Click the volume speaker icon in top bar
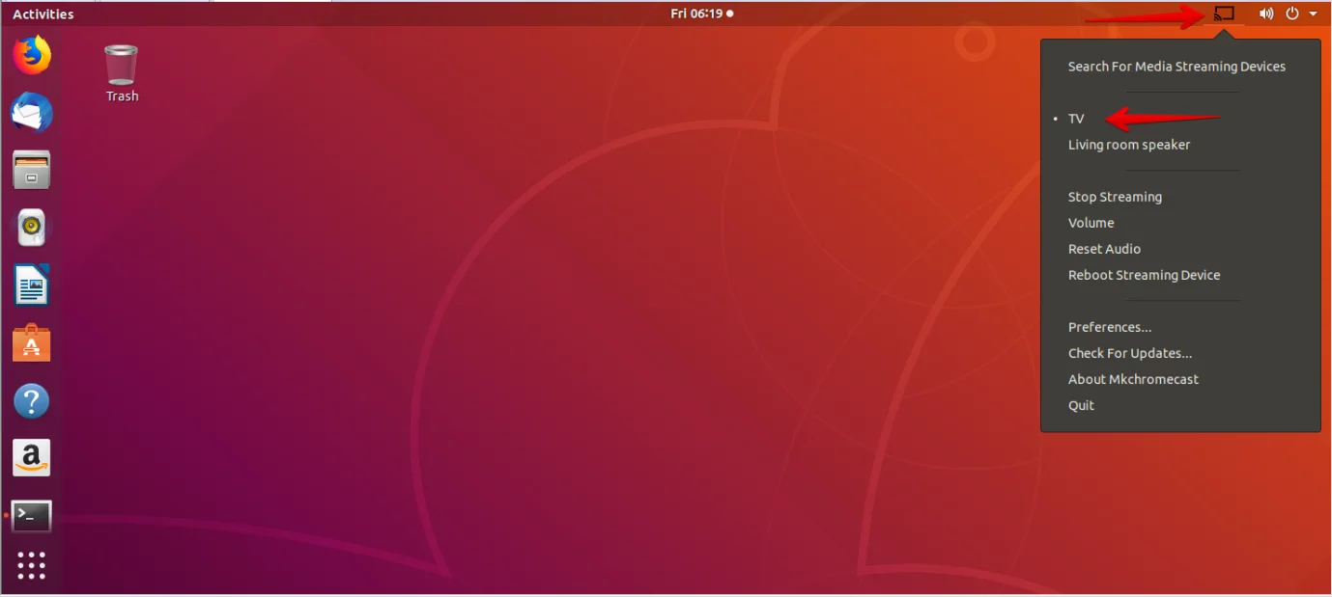This screenshot has width=1332, height=597. 1265,14
